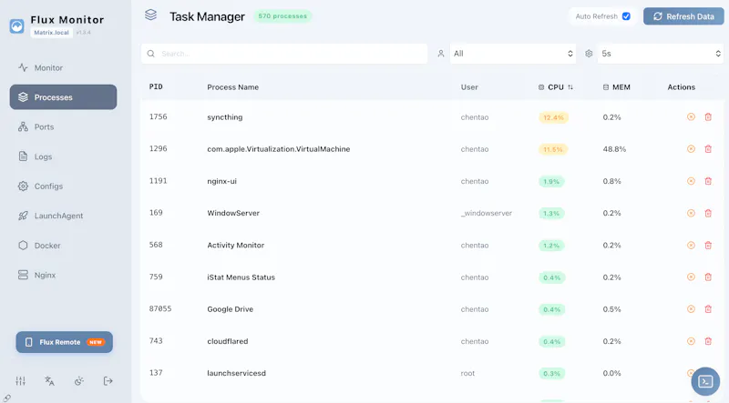This screenshot has width=729, height=403.
Task: Open the Docker section
Action: click(63, 246)
